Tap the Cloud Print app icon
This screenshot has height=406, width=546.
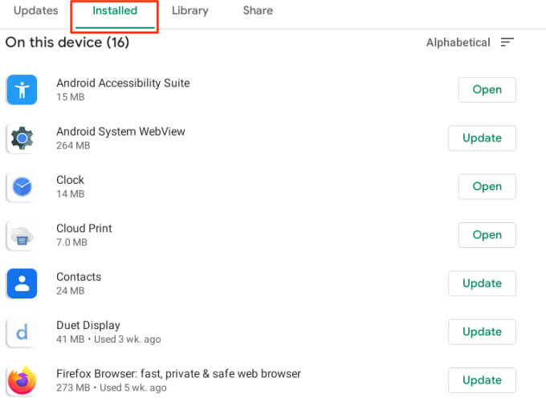point(22,235)
